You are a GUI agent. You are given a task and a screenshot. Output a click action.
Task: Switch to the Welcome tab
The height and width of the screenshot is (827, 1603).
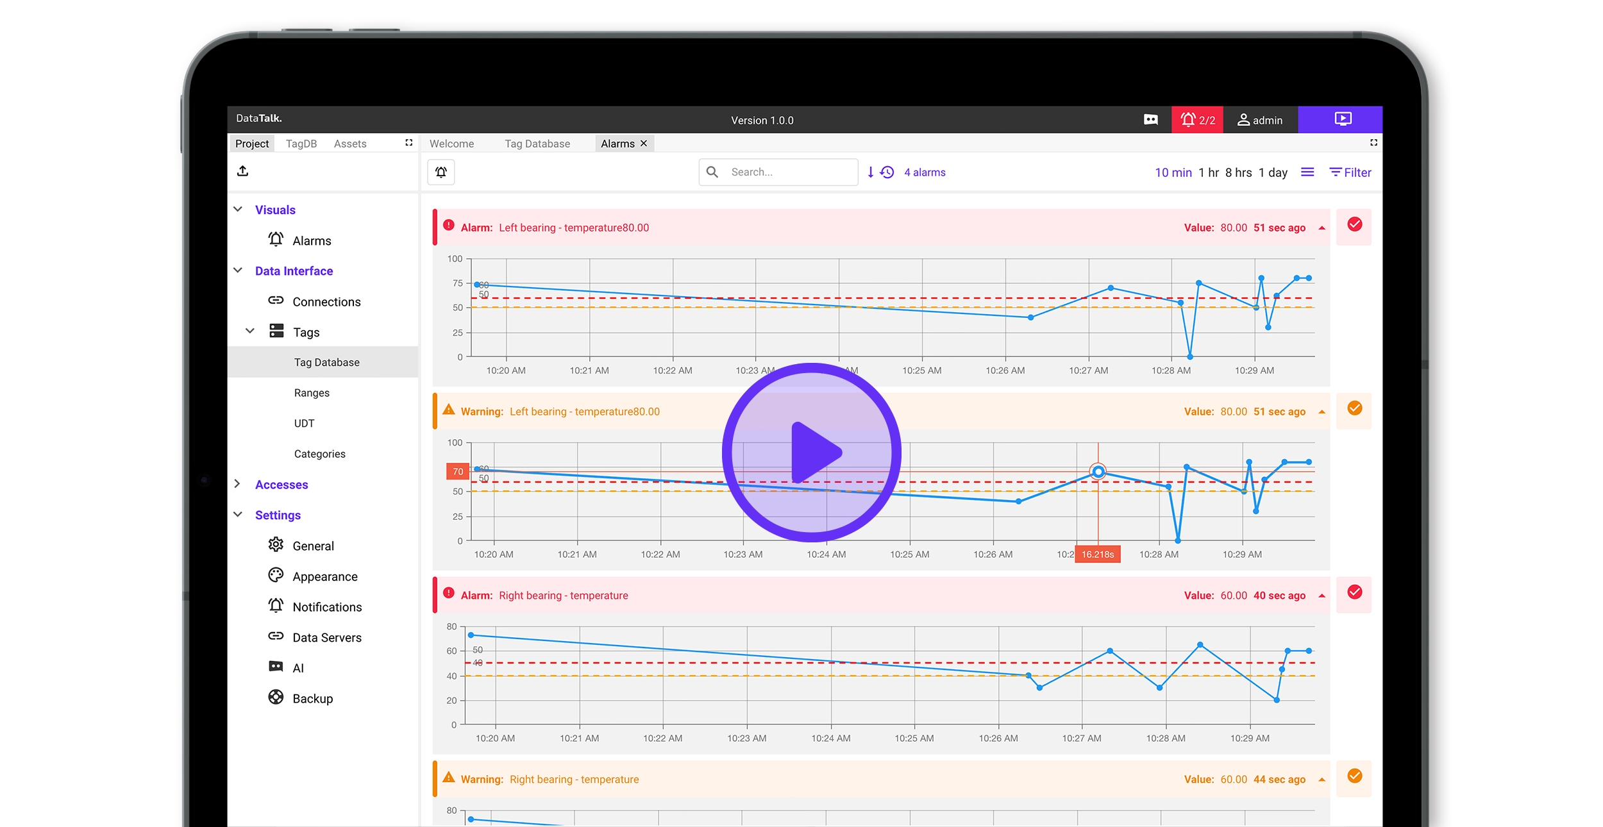tap(452, 144)
